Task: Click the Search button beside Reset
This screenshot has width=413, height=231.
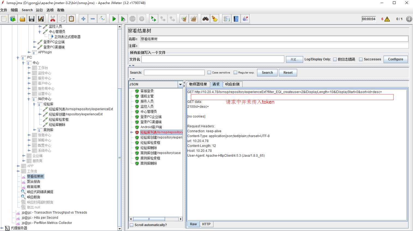Action: coord(267,73)
